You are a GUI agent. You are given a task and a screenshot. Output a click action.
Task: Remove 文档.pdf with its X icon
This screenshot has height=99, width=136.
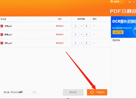point(94,26)
